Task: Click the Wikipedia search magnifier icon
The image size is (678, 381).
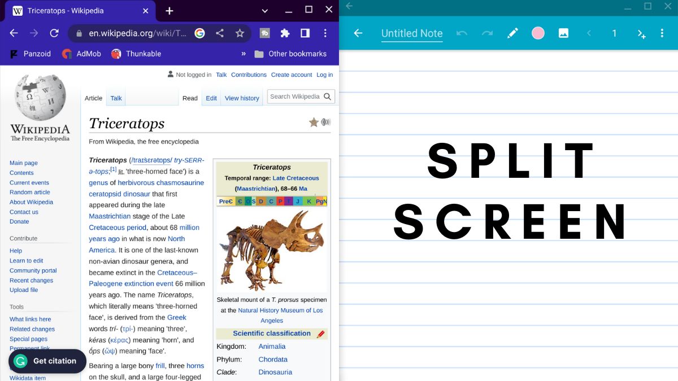Action: [x=328, y=97]
